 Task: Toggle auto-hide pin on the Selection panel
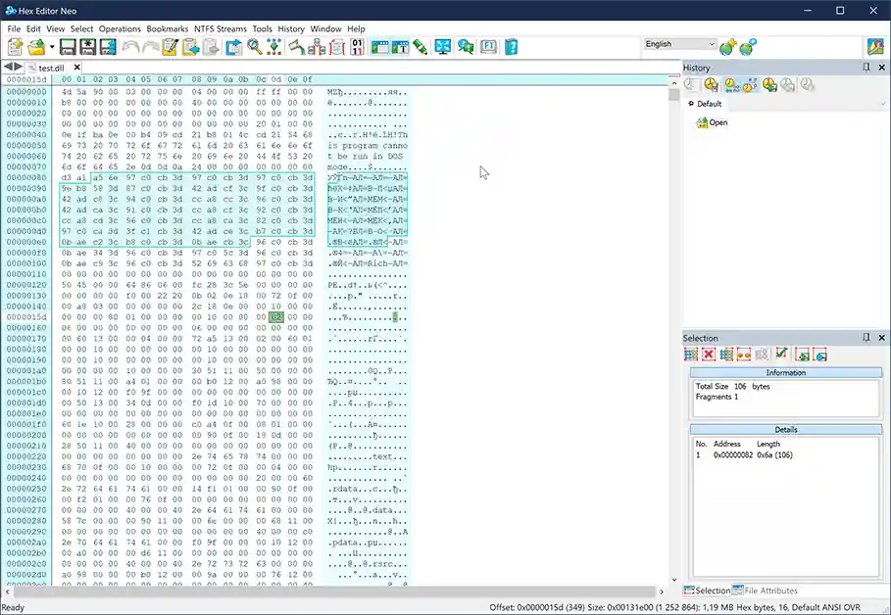(x=868, y=338)
